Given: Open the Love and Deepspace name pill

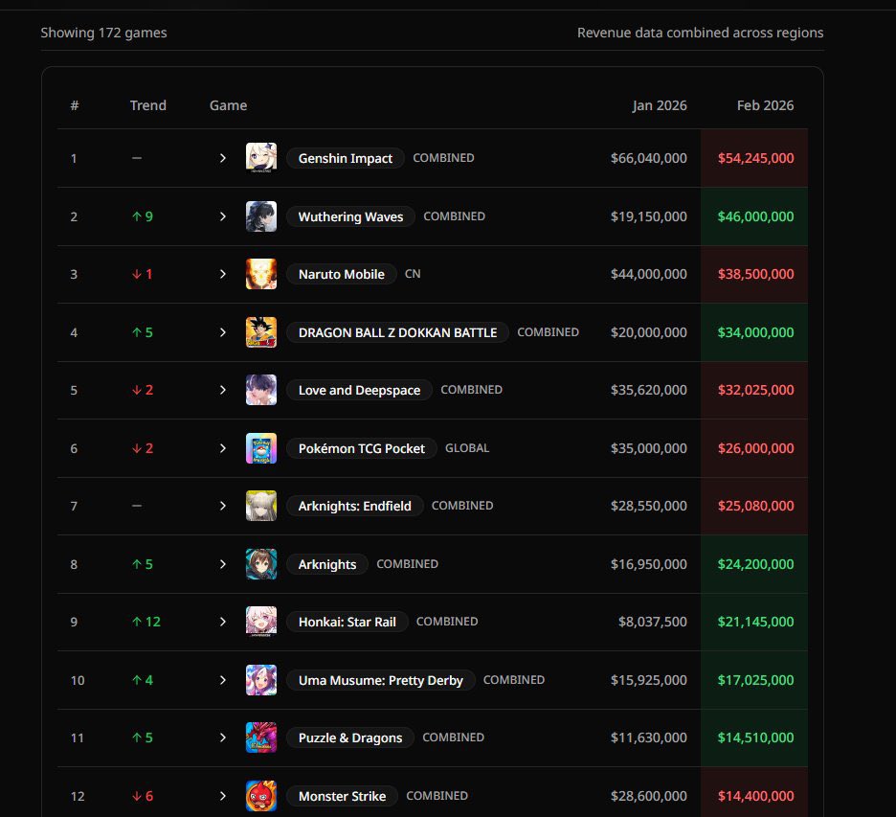Looking at the screenshot, I should coord(359,390).
